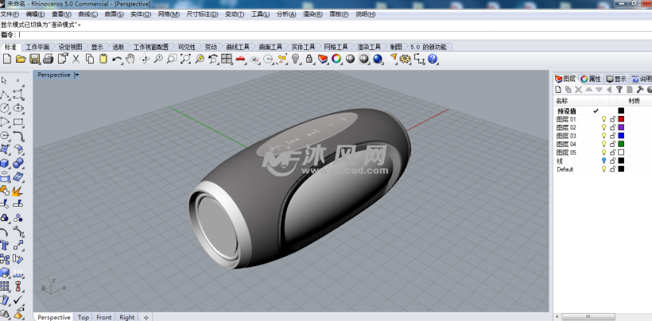The image size is (652, 321).
Task: Open the Perspective viewport dropdown arrow
Action: point(77,75)
